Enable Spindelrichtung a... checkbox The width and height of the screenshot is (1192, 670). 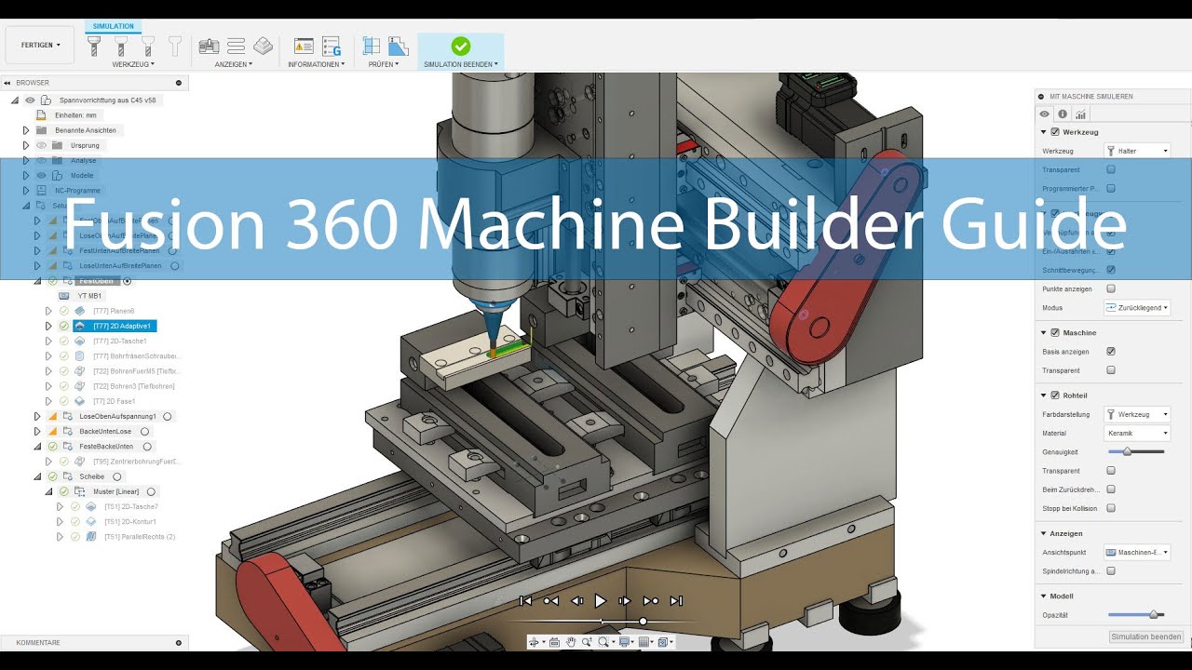click(1111, 570)
